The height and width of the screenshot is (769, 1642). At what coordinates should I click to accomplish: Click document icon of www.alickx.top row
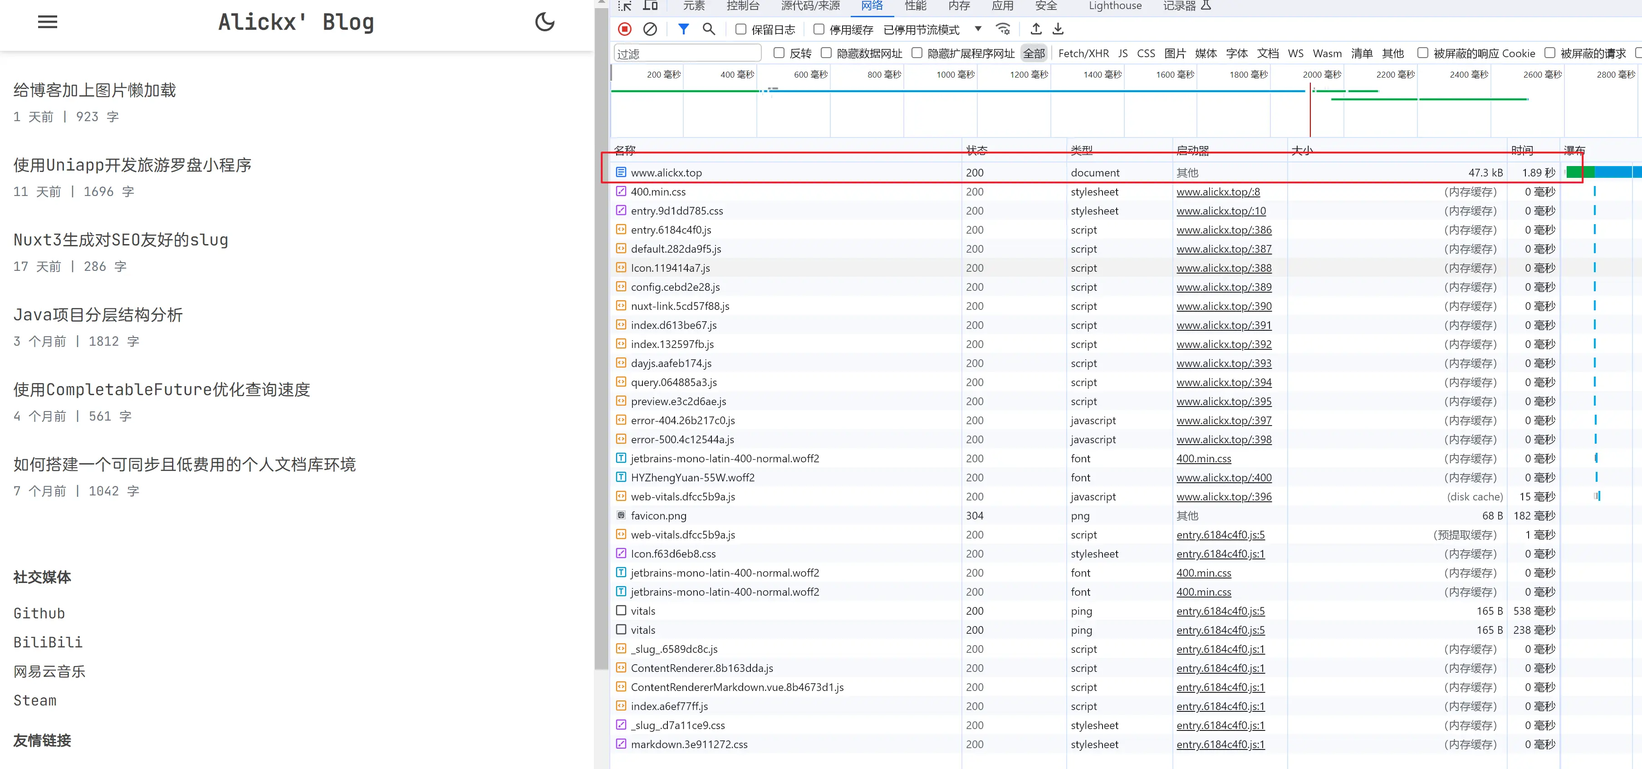(x=621, y=172)
